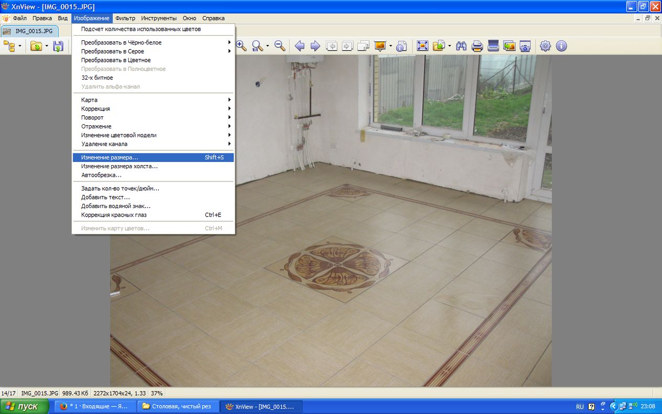The width and height of the screenshot is (662, 414).
Task: Click the next page icon
Action: tap(347, 46)
